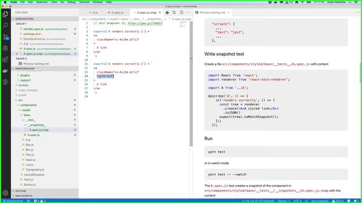This screenshot has height=203, width=362.
Task: Expand the cancelDonation folder
Action: pos(34,175)
